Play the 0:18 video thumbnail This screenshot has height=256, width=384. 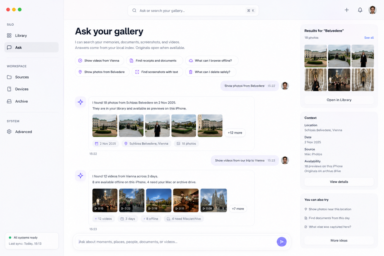tap(159, 200)
